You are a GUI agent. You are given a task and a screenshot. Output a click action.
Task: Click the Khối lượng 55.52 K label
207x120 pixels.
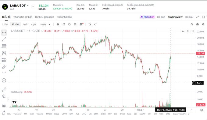(x=21, y=92)
